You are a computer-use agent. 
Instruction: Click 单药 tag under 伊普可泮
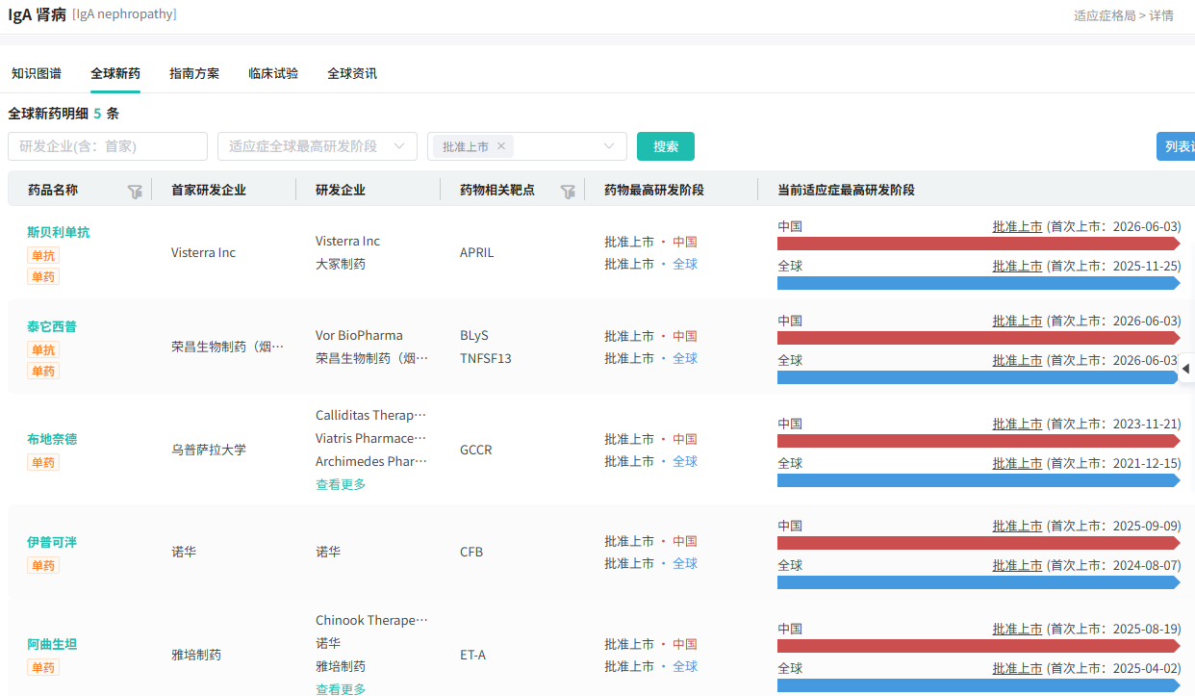pyautogui.click(x=43, y=565)
